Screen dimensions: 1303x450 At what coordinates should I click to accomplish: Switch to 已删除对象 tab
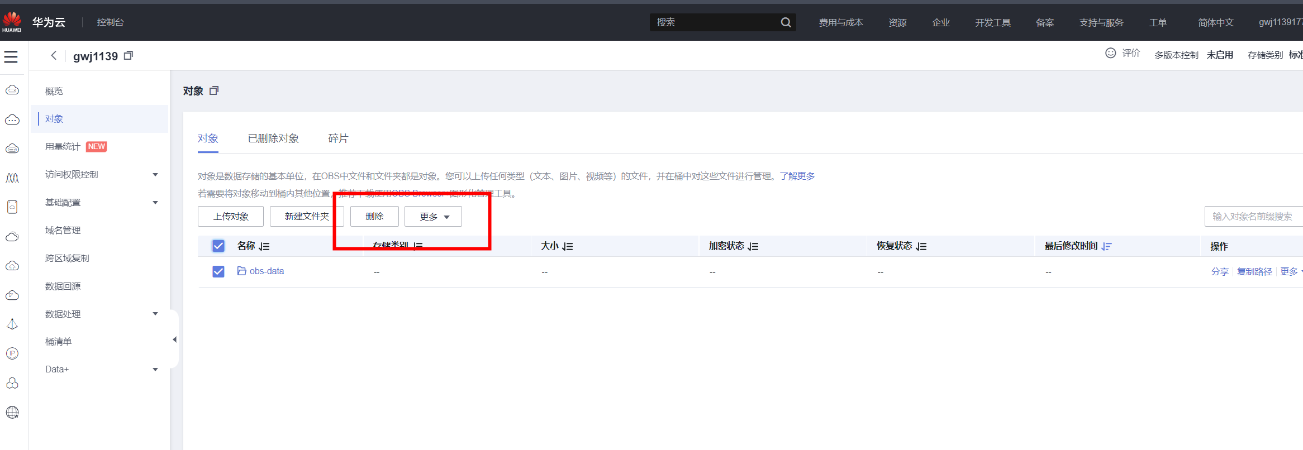click(x=273, y=138)
